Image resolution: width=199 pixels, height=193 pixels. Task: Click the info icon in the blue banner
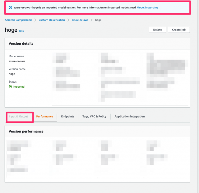tap(10, 7)
